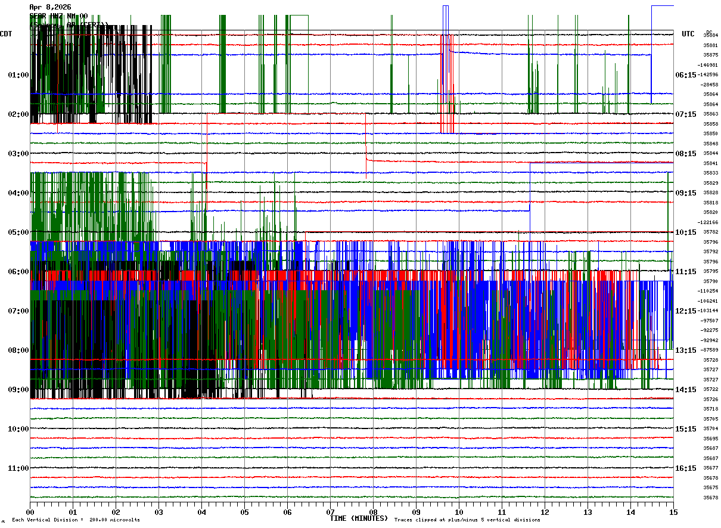721x528 pixels.
Task: Select the 05:00 CDT row label
Action: click(18, 232)
